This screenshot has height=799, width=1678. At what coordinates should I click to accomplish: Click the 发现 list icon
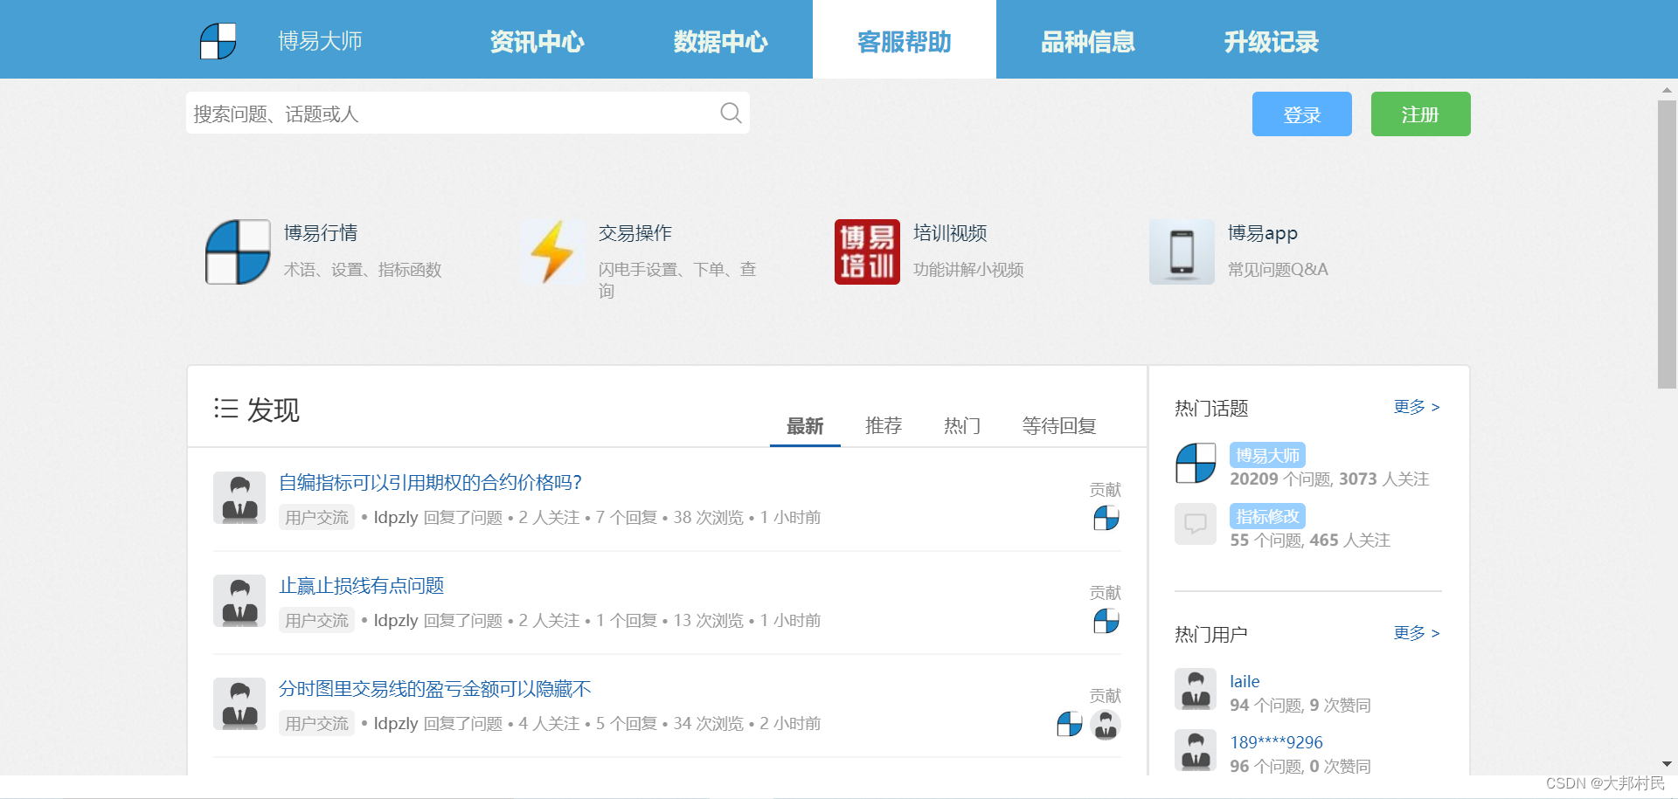pyautogui.click(x=225, y=409)
